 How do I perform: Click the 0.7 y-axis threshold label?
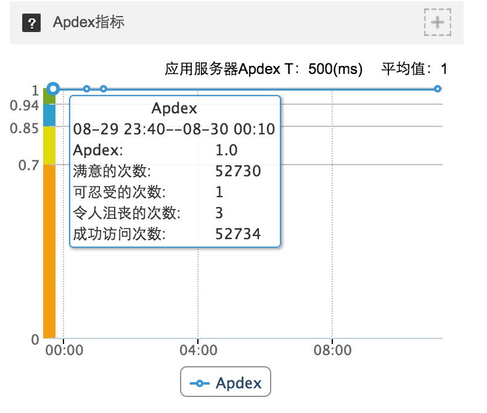pos(28,165)
